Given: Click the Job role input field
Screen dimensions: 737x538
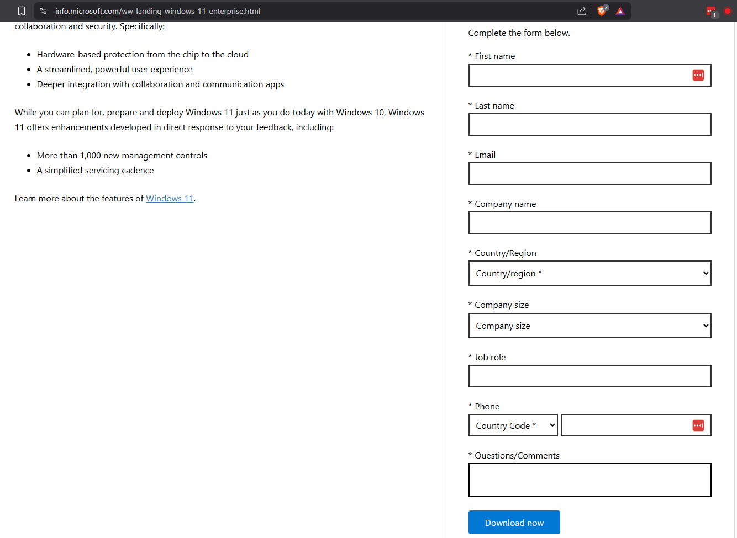Looking at the screenshot, I should click(x=589, y=376).
